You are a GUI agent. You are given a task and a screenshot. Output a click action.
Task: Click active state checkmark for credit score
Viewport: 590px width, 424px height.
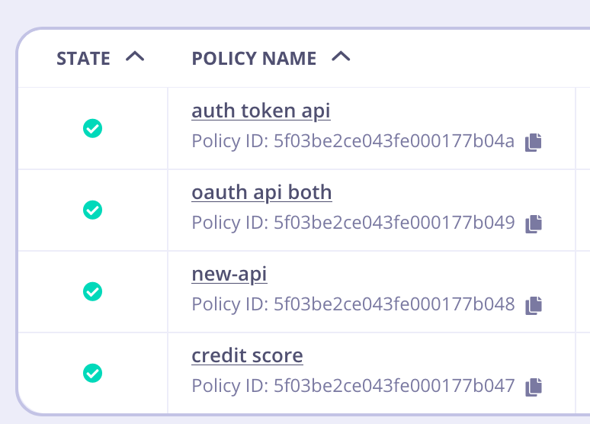(x=92, y=373)
